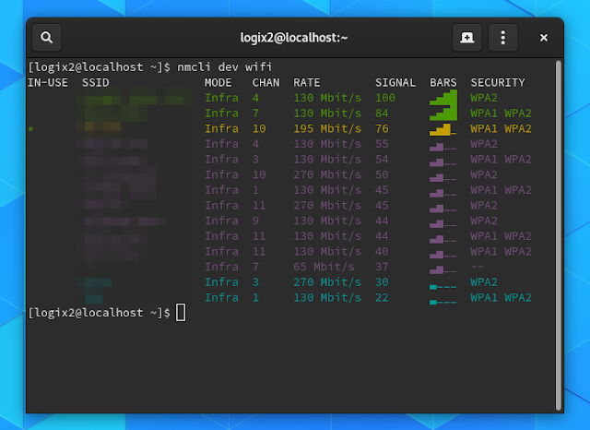Click the signal value 76
Image resolution: width=590 pixels, height=430 pixels.
pyautogui.click(x=382, y=129)
